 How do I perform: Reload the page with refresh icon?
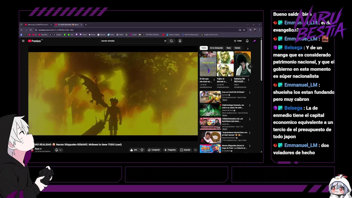[31, 30]
